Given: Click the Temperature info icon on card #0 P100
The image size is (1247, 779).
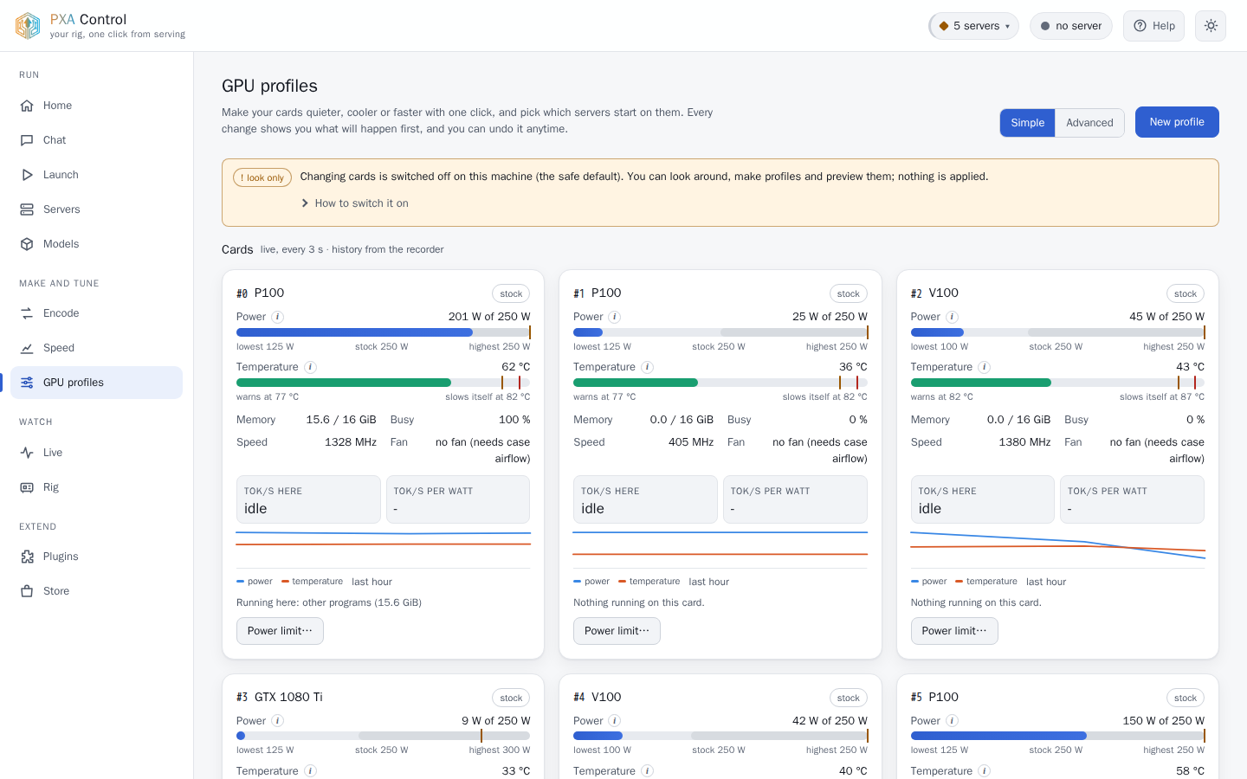Looking at the screenshot, I should pyautogui.click(x=311, y=367).
